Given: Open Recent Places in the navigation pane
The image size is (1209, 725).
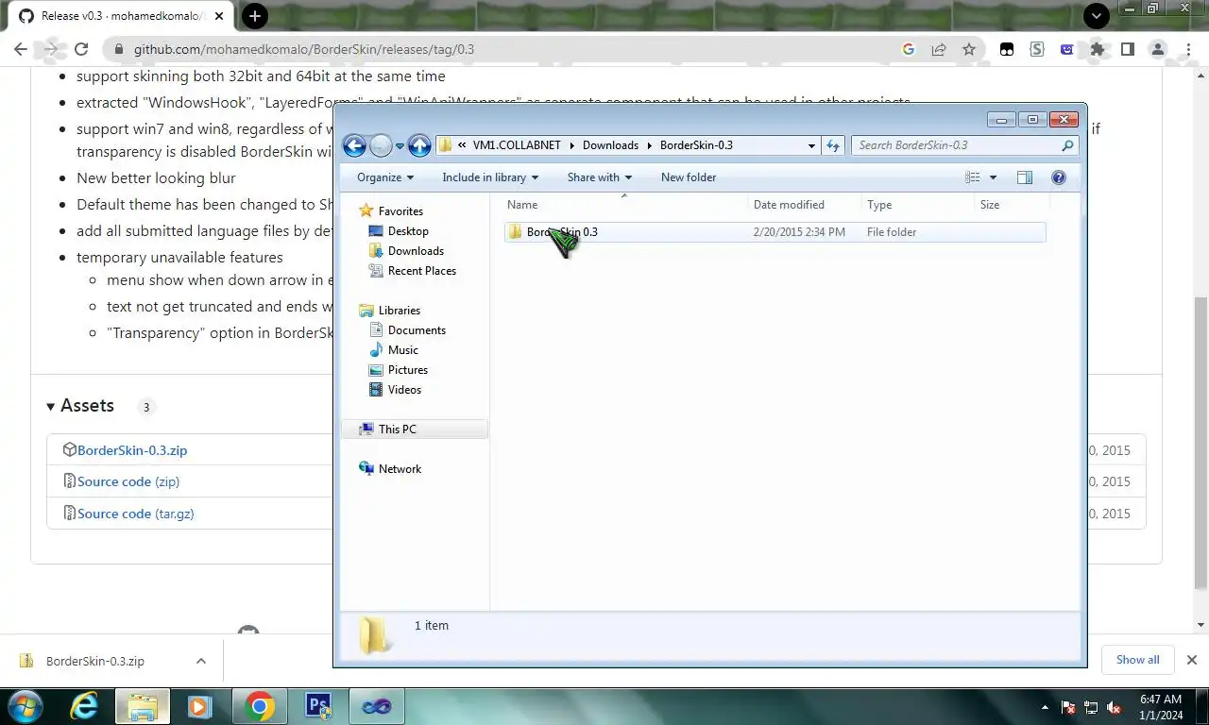Looking at the screenshot, I should click(421, 271).
